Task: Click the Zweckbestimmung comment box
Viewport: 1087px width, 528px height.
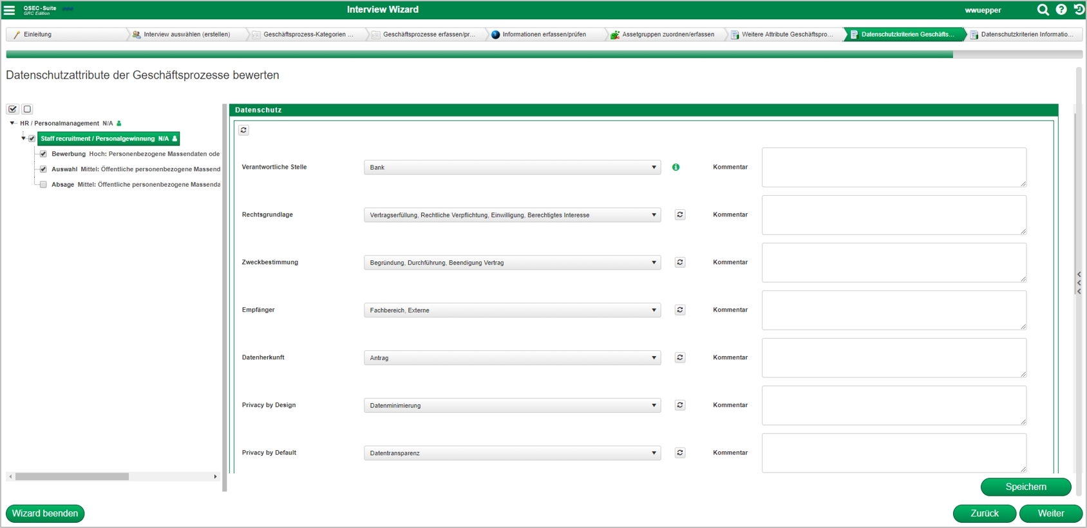Action: [x=894, y=263]
